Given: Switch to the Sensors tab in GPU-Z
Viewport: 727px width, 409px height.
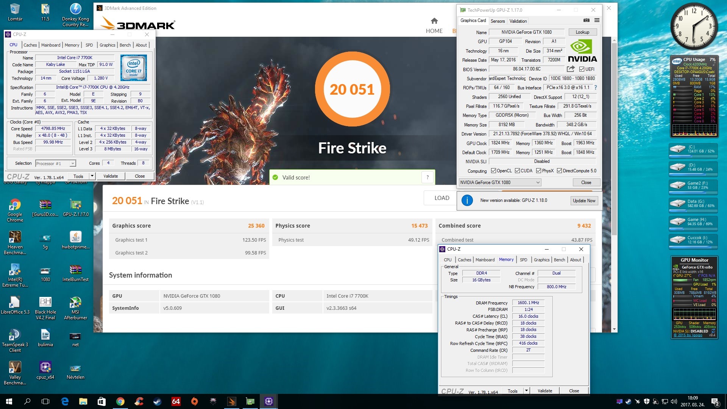Looking at the screenshot, I should coord(498,21).
